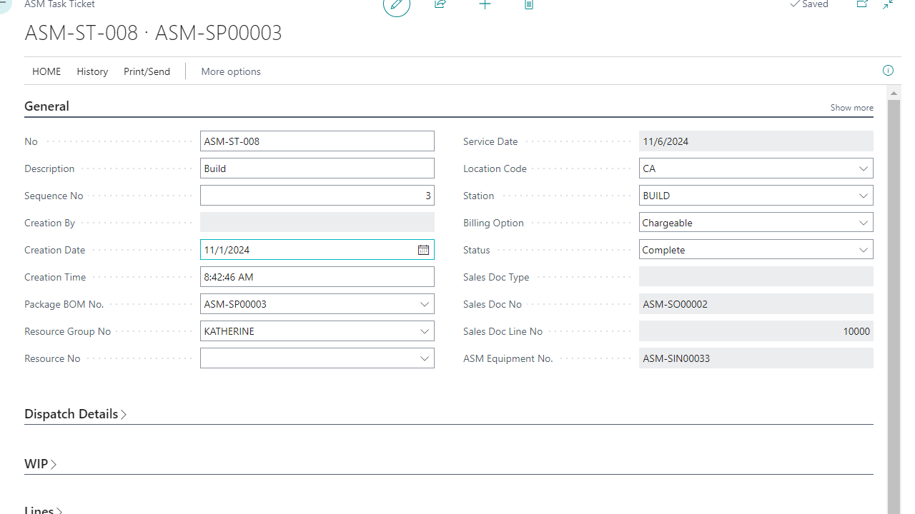Click the Description input field
This screenshot has height=514, width=915.
(x=317, y=168)
